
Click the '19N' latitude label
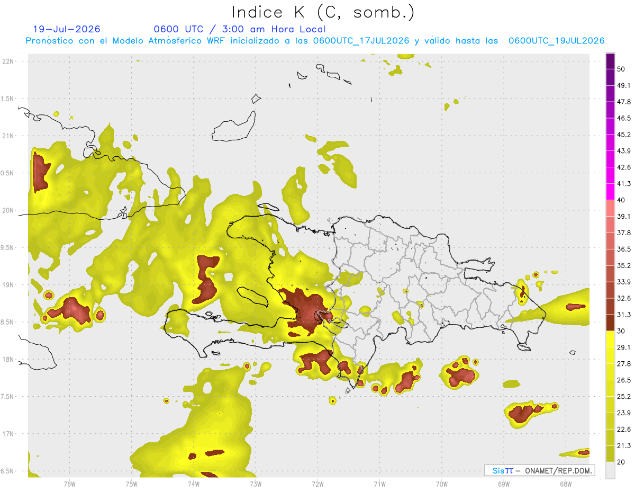(8, 285)
